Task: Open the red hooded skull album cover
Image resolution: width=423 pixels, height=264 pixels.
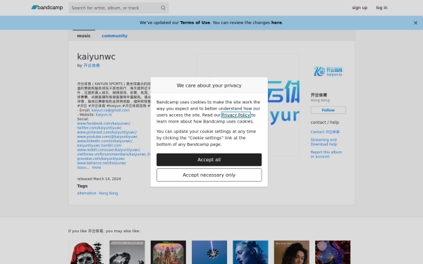Action: pos(86,252)
